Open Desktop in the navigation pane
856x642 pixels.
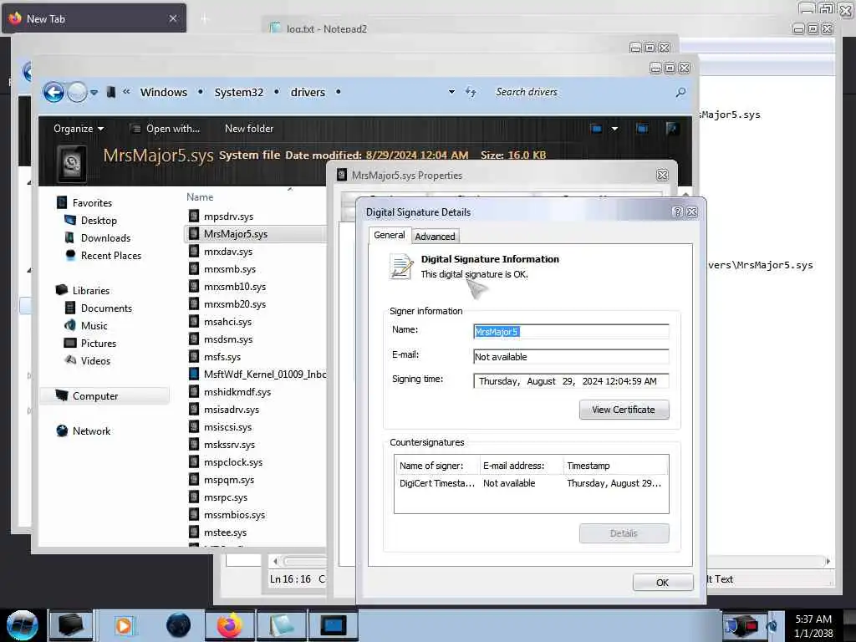pyautogui.click(x=99, y=221)
